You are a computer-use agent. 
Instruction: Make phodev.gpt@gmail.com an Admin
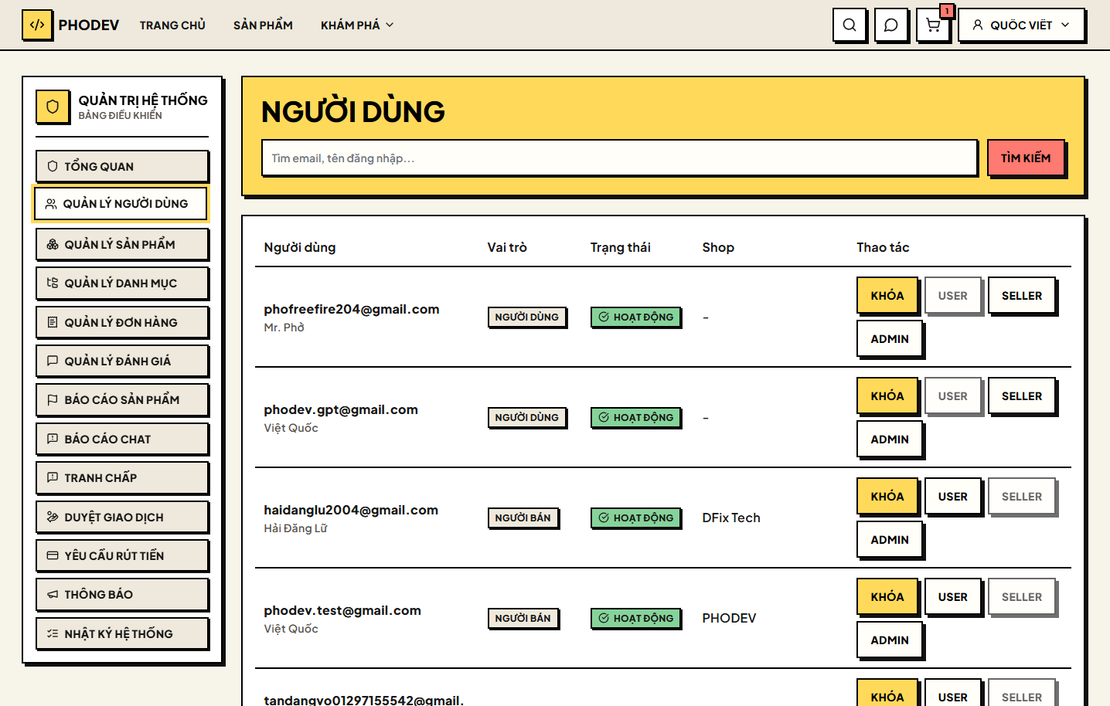click(890, 439)
